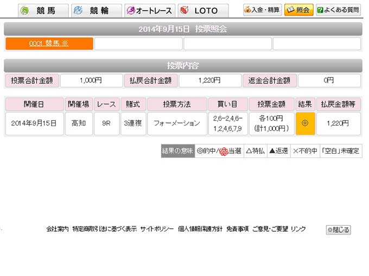This screenshot has height=276, width=369.
Task: Click the 投票金額 column header
Action: coord(271,104)
